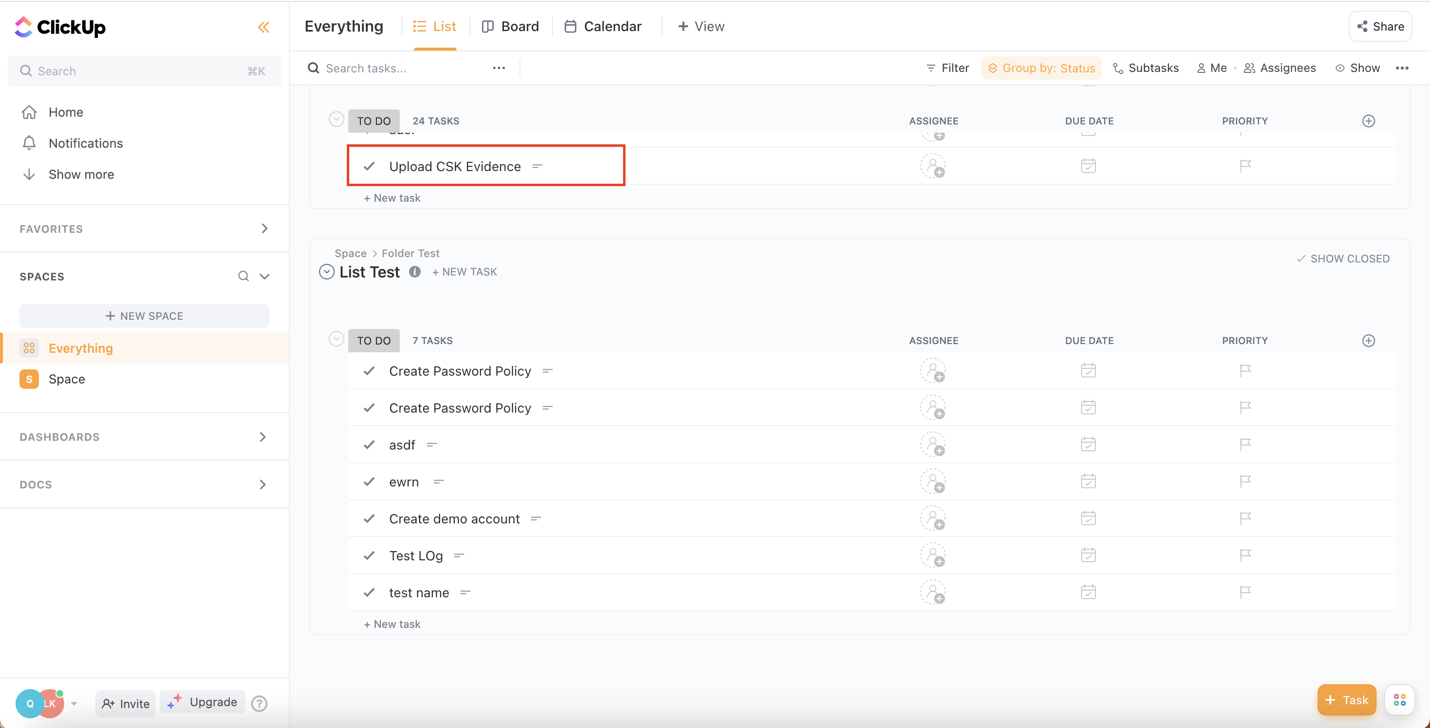The width and height of the screenshot is (1430, 728).
Task: Mark Create demo account complete
Action: coord(369,519)
